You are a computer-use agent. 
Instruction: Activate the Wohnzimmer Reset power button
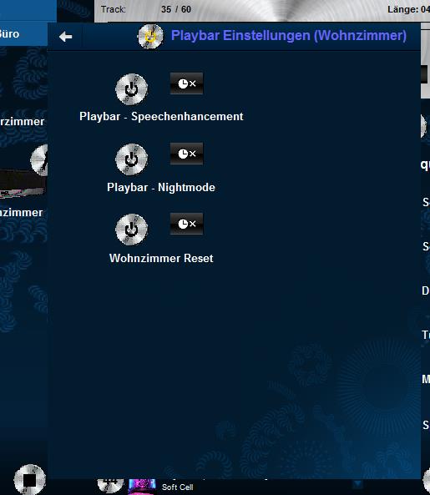point(131,230)
